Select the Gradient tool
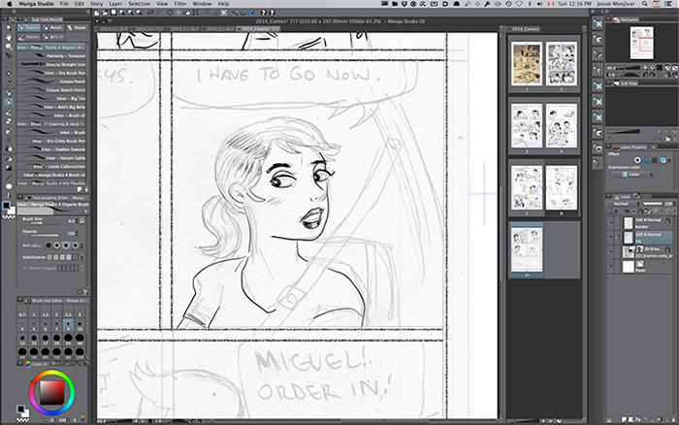The image size is (679, 425). 8,168
